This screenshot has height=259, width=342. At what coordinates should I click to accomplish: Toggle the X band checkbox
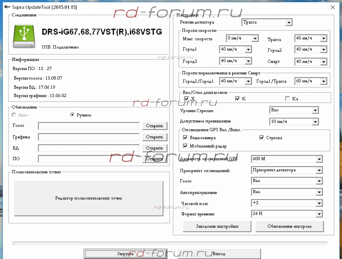click(x=186, y=99)
